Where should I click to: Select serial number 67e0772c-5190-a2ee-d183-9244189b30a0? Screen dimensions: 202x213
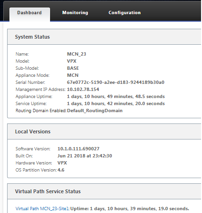tap(116, 82)
